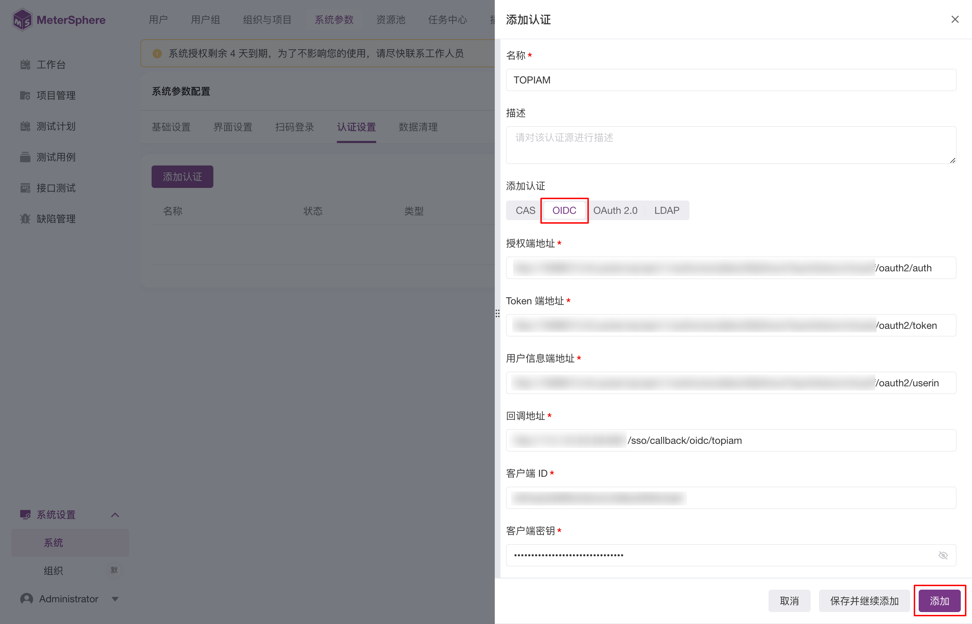This screenshot has height=624, width=972.
Task: Open the Administrator account dropdown
Action: pos(115,599)
